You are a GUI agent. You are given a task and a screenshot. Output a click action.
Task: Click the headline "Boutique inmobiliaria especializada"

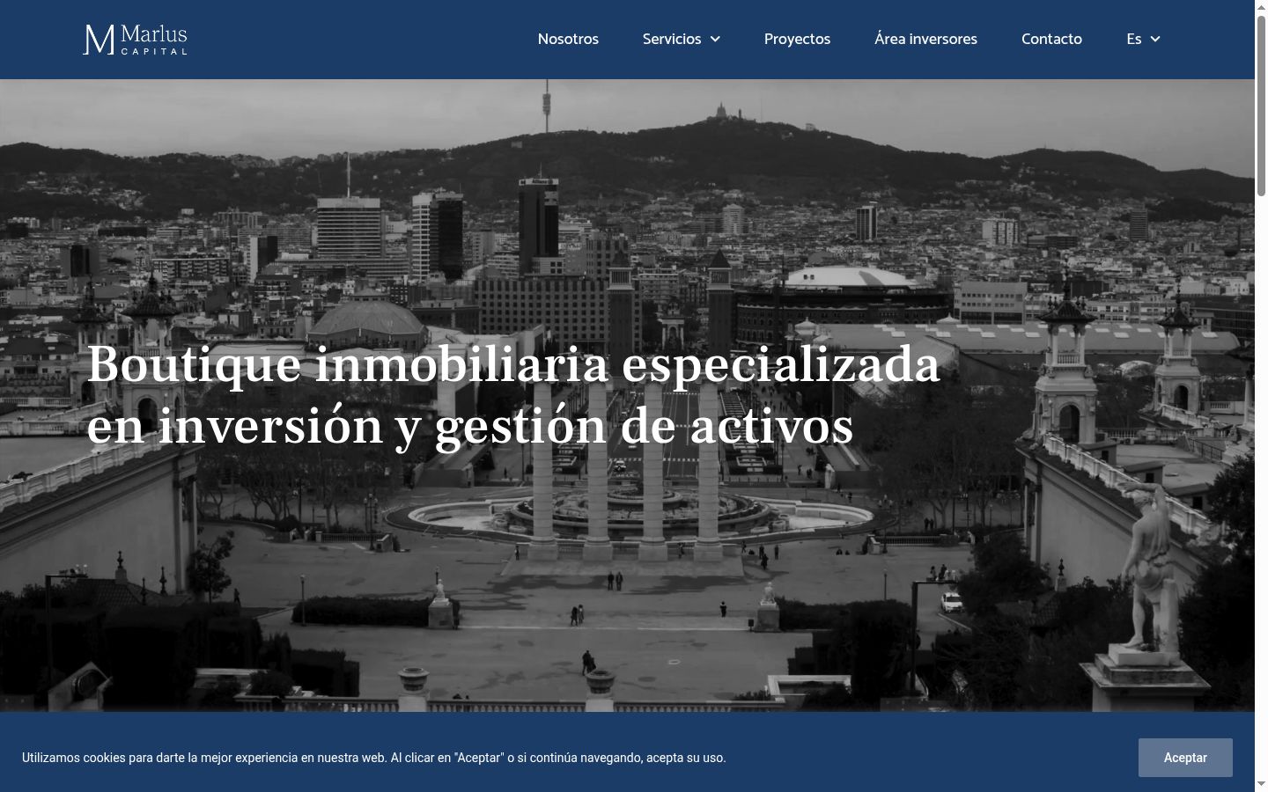point(513,363)
